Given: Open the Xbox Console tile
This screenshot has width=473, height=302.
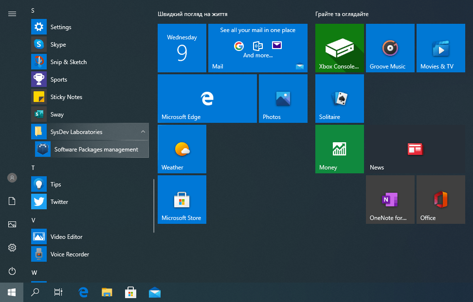Looking at the screenshot, I should click(340, 48).
